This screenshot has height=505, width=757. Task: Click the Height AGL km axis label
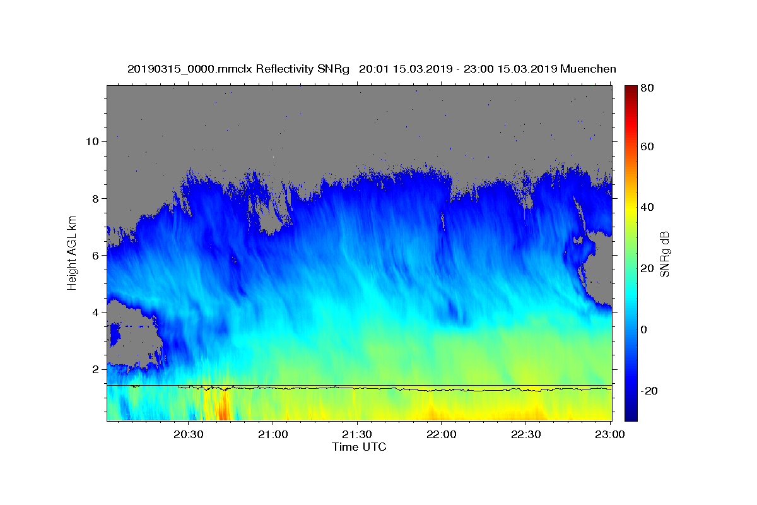click(73, 252)
